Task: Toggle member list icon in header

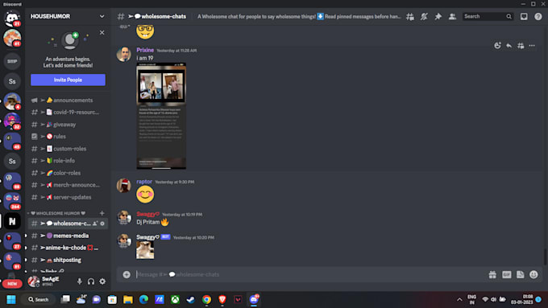Action: click(x=452, y=16)
